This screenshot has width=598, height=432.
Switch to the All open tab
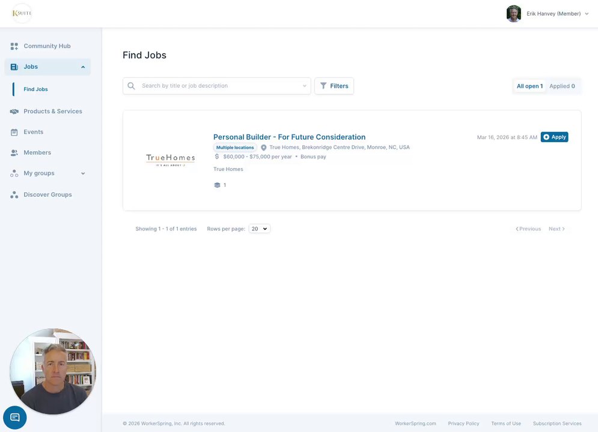tap(529, 86)
